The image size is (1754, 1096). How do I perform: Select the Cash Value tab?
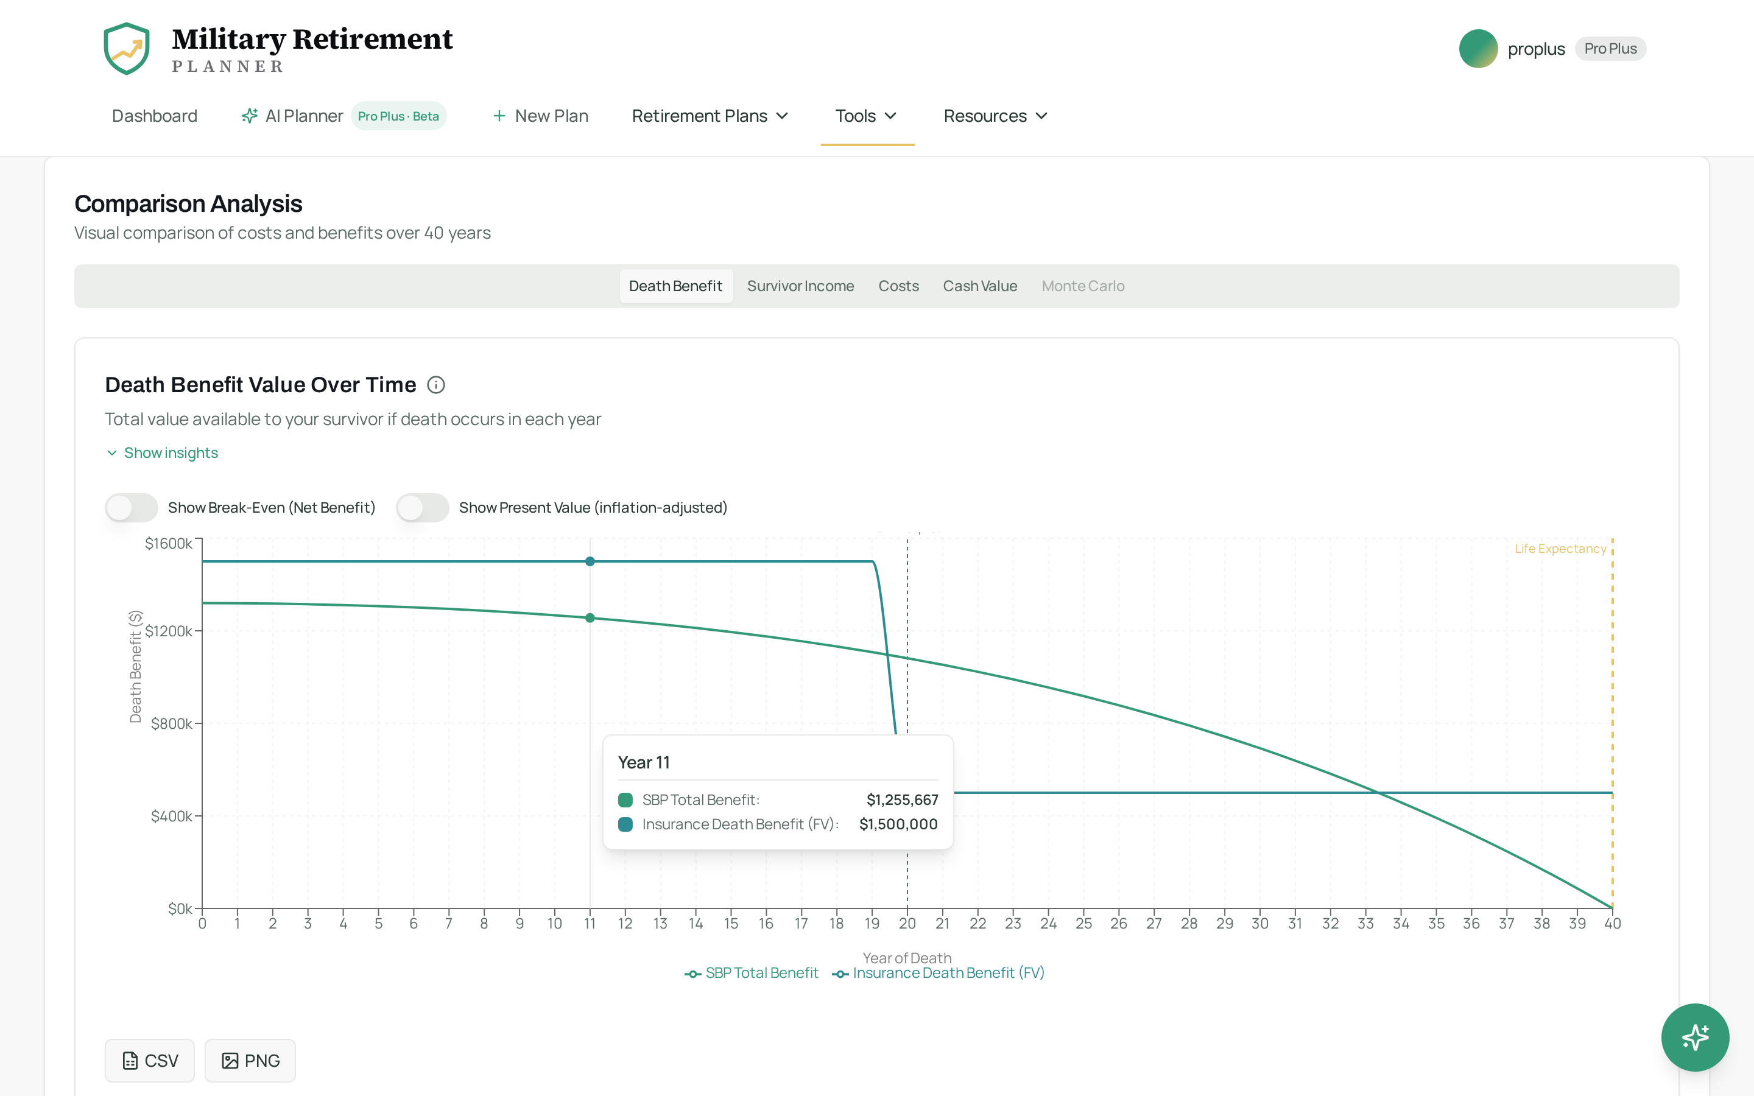tap(980, 286)
